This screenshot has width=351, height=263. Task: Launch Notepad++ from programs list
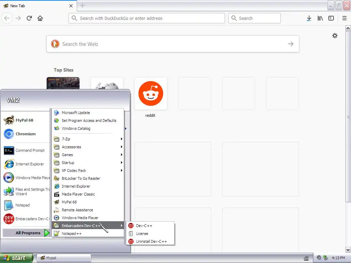[x=88, y=234]
